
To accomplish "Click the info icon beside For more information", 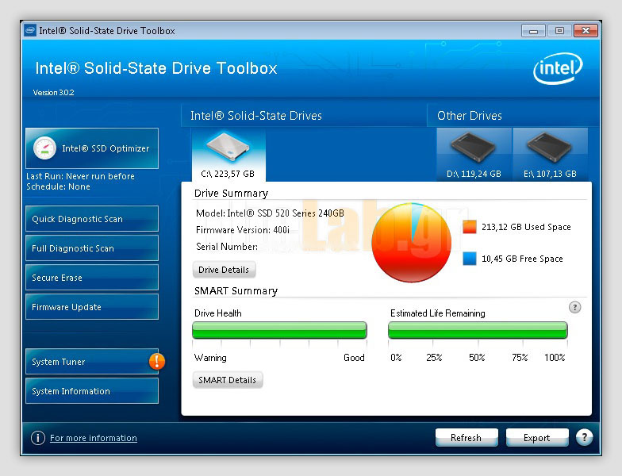I will coord(37,438).
